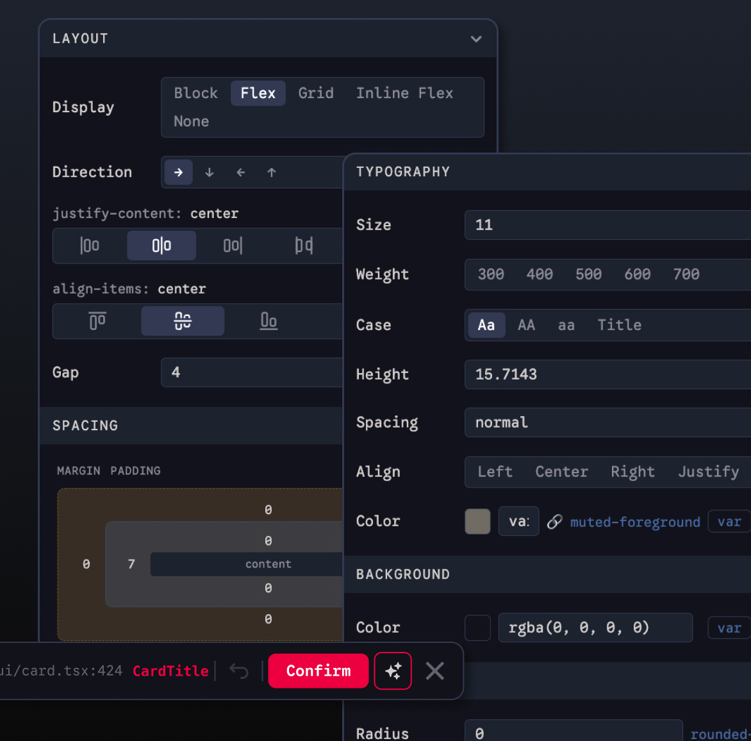This screenshot has height=741, width=751.
Task: Set display to Grid
Action: coord(316,93)
